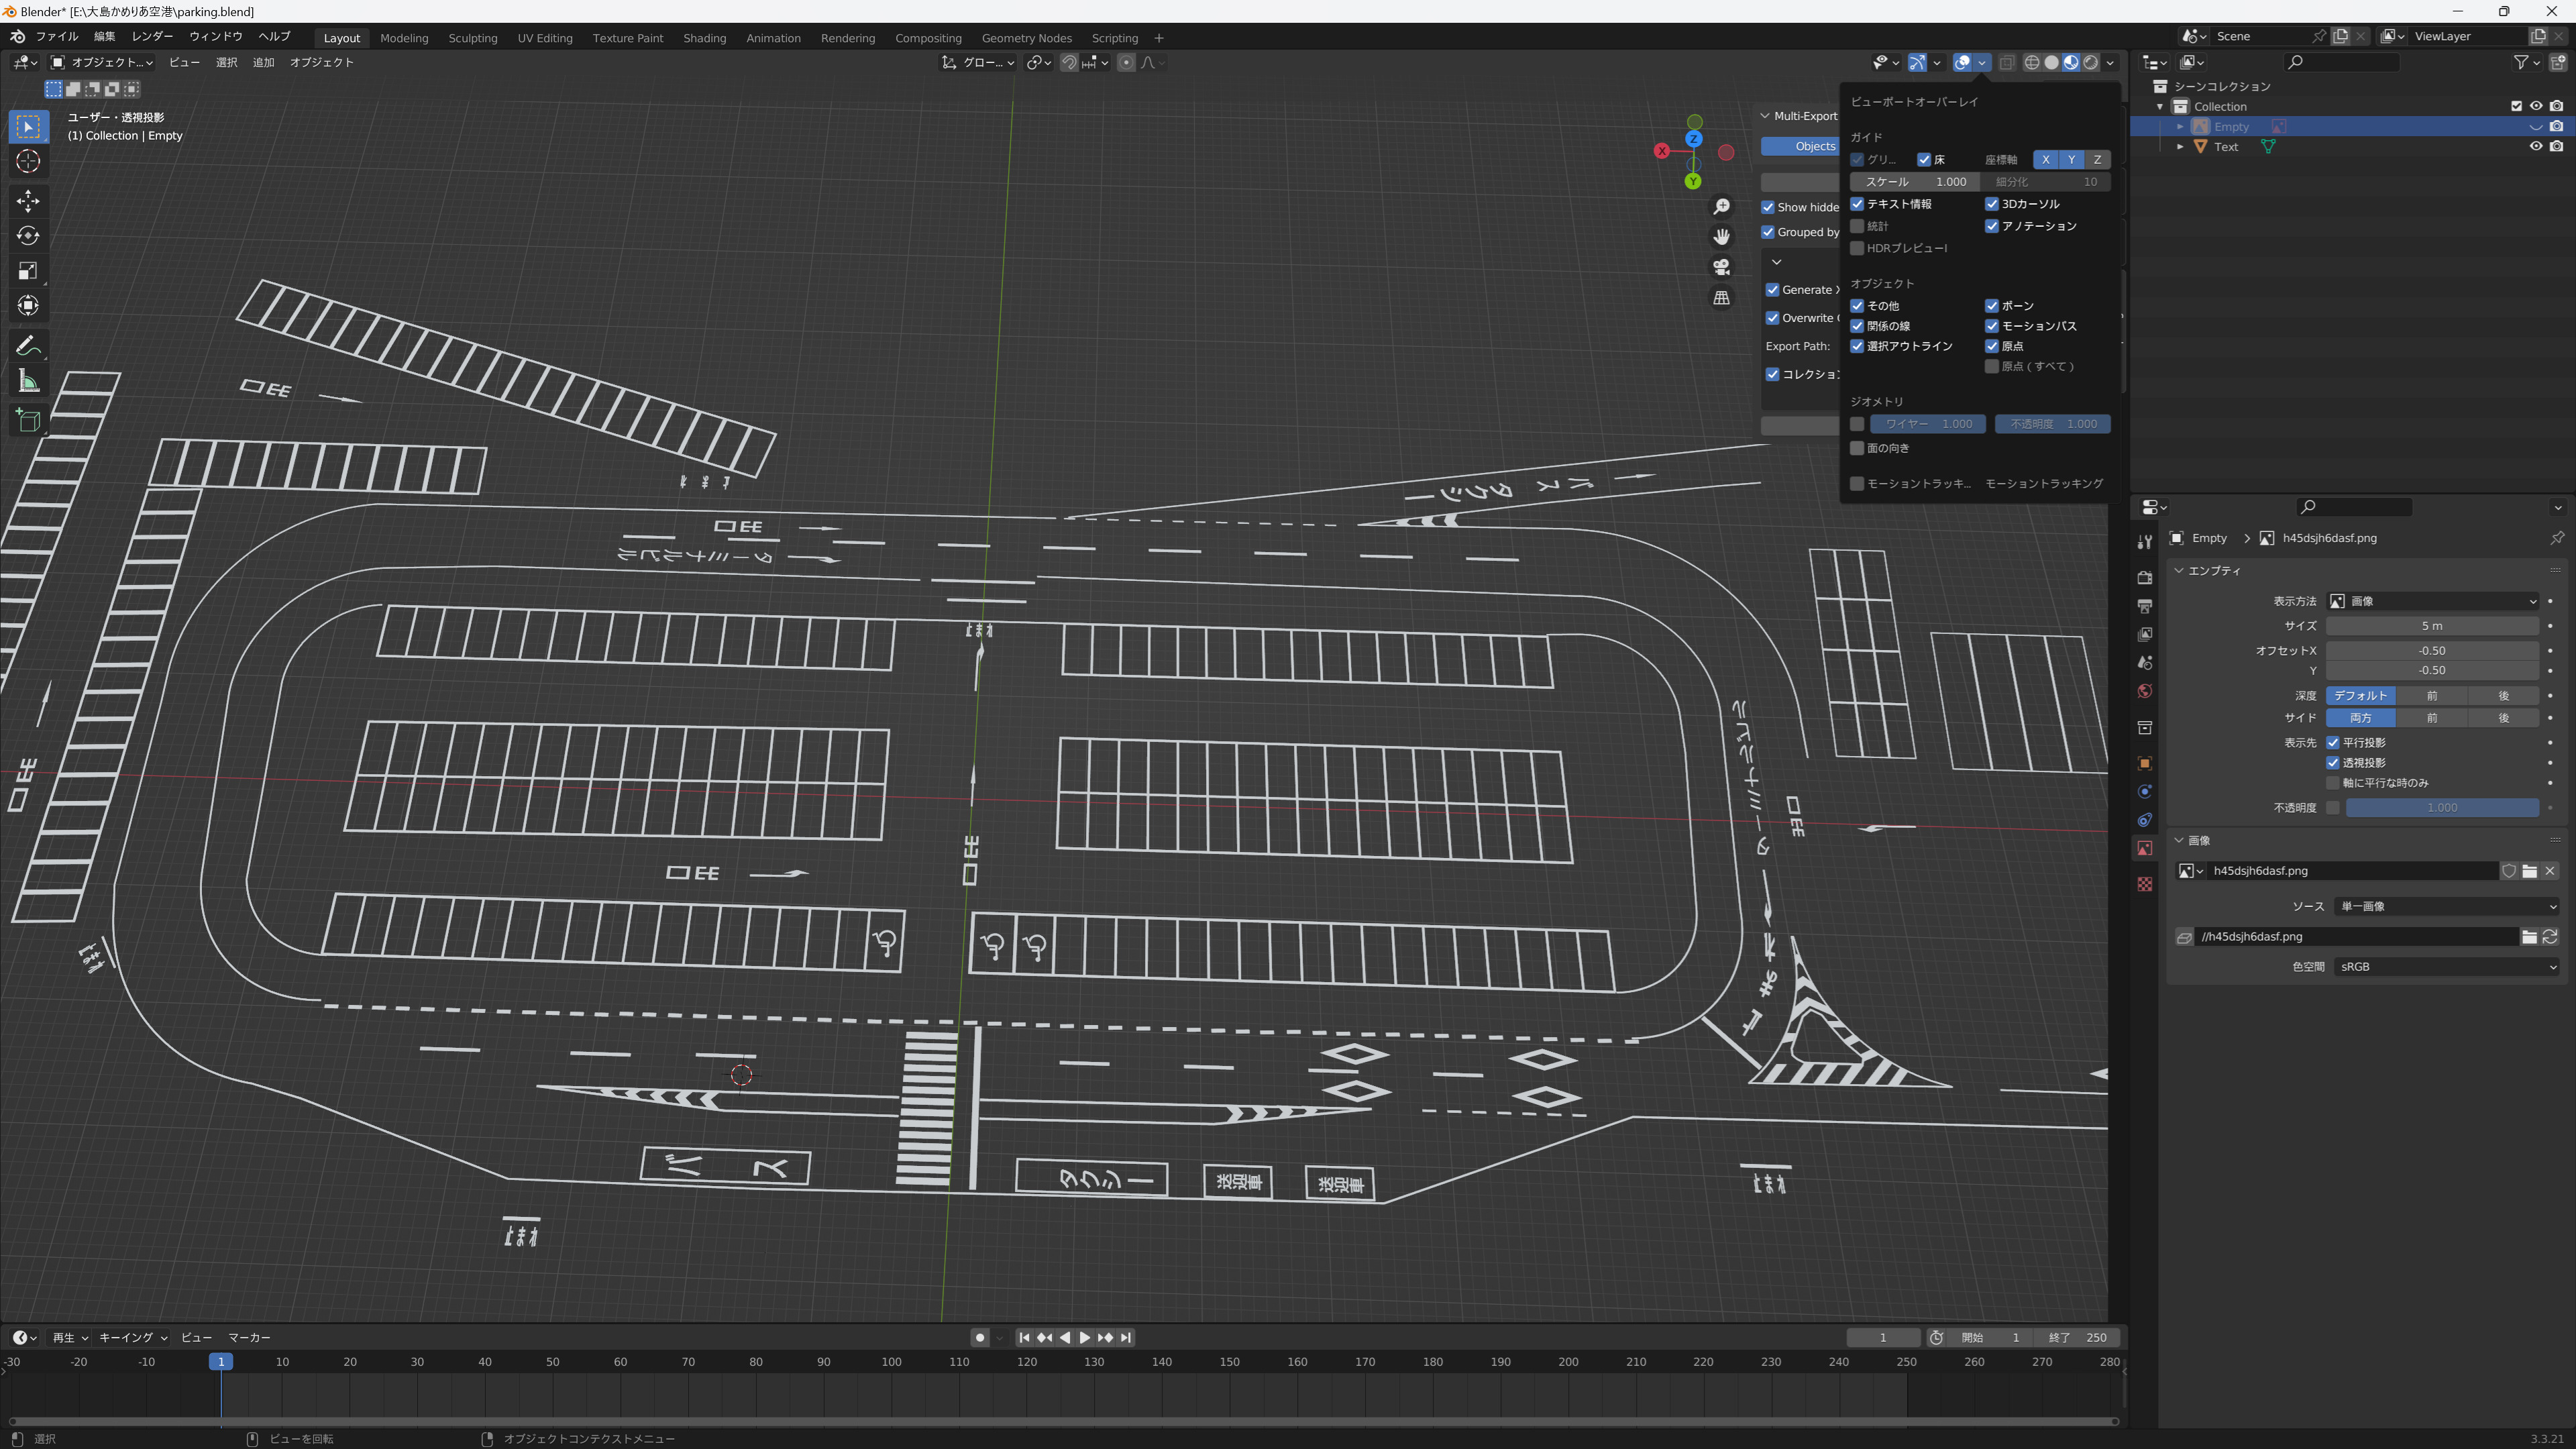The width and height of the screenshot is (2576, 1449).
Task: Switch to the Shading workspace tab
Action: [x=704, y=38]
